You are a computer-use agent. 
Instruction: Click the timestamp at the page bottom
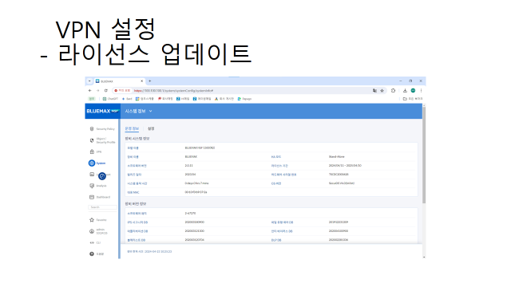[x=149, y=252]
